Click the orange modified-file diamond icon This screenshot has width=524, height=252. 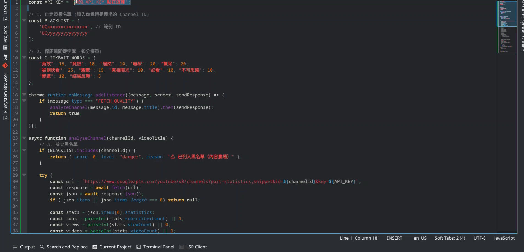(5, 66)
